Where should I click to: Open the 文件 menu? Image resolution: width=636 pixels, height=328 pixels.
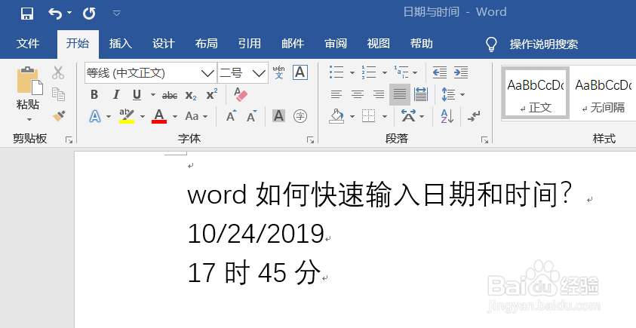pyautogui.click(x=28, y=44)
